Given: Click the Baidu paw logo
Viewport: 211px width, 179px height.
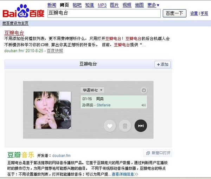Looking at the screenshot, I should [x=24, y=11].
